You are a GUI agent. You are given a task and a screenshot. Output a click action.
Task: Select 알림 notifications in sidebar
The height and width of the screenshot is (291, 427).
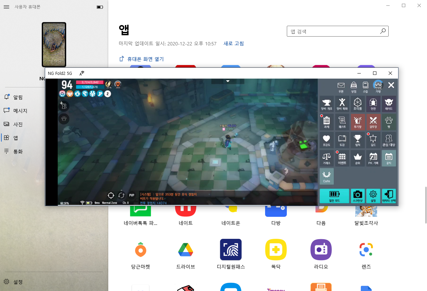pos(54,97)
